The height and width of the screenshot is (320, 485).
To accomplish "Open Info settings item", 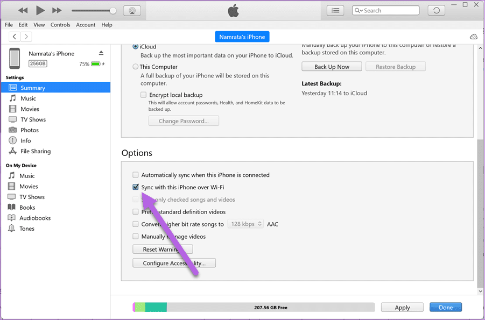I will [x=26, y=140].
